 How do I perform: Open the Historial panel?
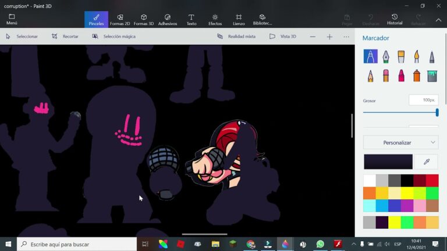(395, 19)
